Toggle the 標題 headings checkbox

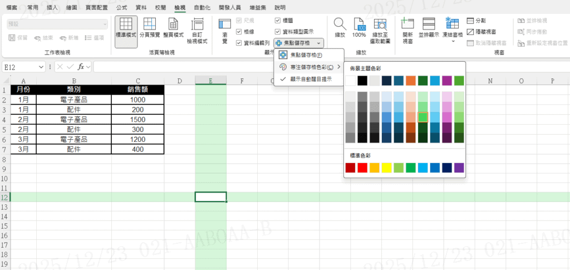pos(278,20)
